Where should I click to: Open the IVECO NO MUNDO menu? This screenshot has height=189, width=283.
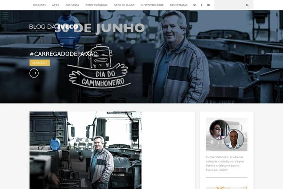click(124, 5)
